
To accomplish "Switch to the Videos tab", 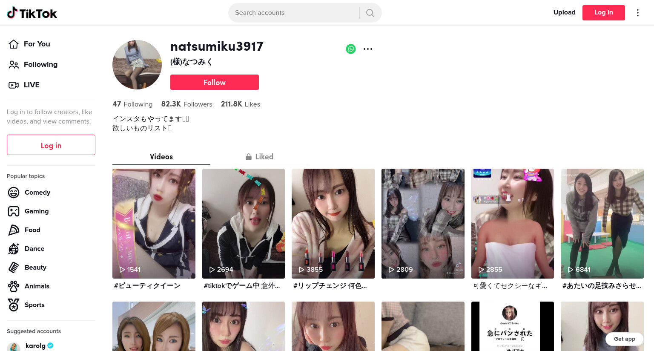I will [161, 157].
